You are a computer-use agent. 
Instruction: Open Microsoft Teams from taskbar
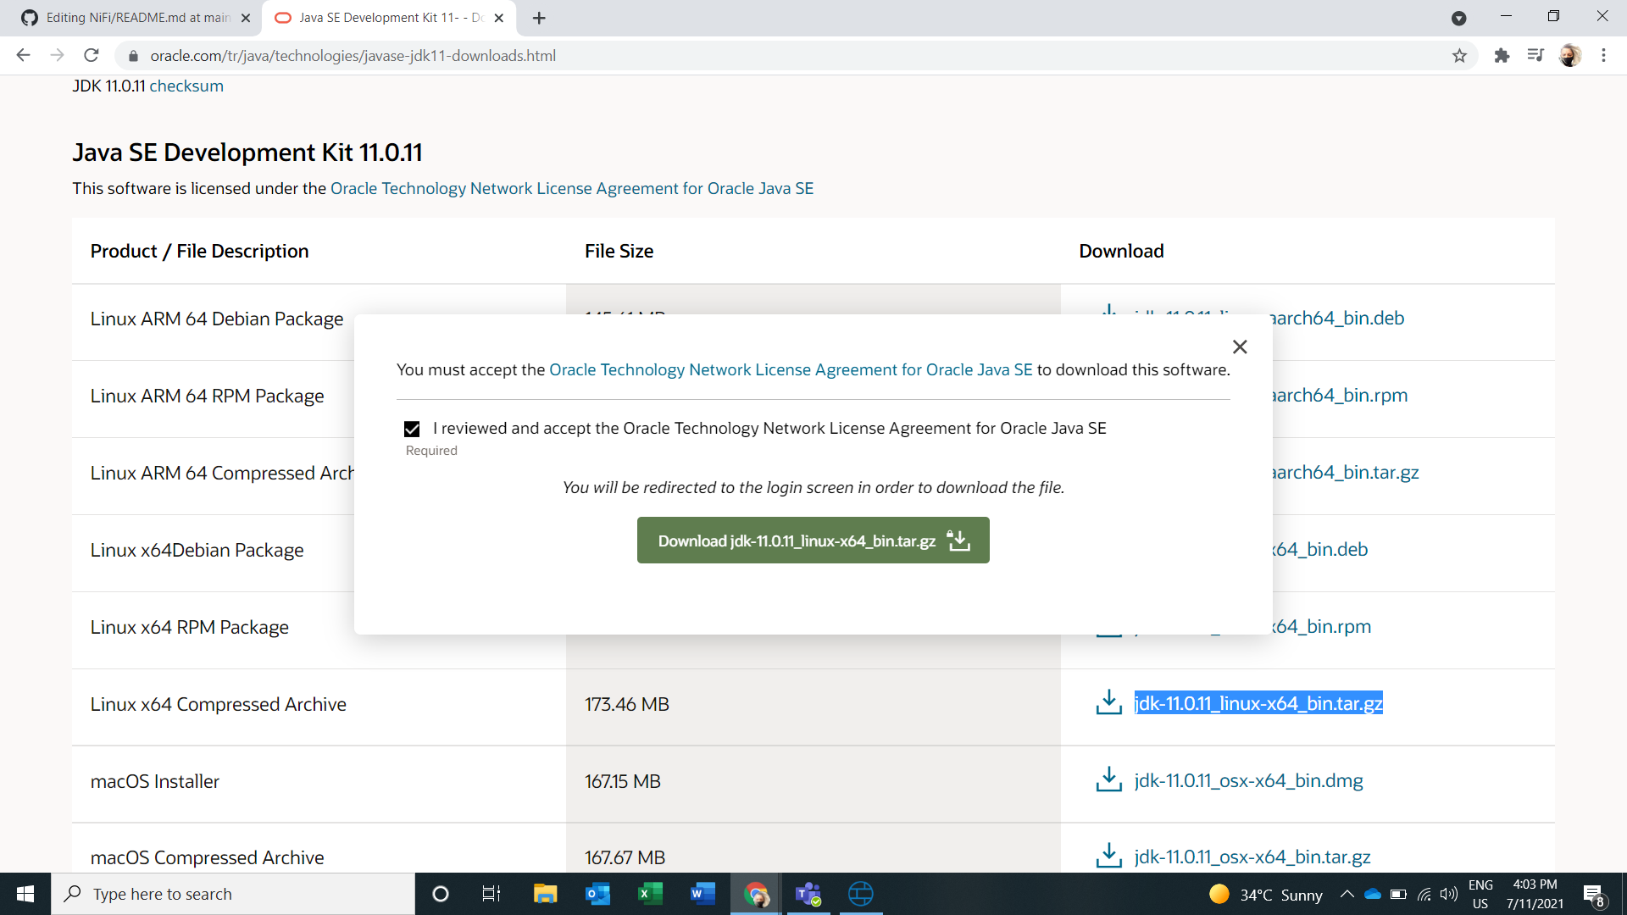808,894
